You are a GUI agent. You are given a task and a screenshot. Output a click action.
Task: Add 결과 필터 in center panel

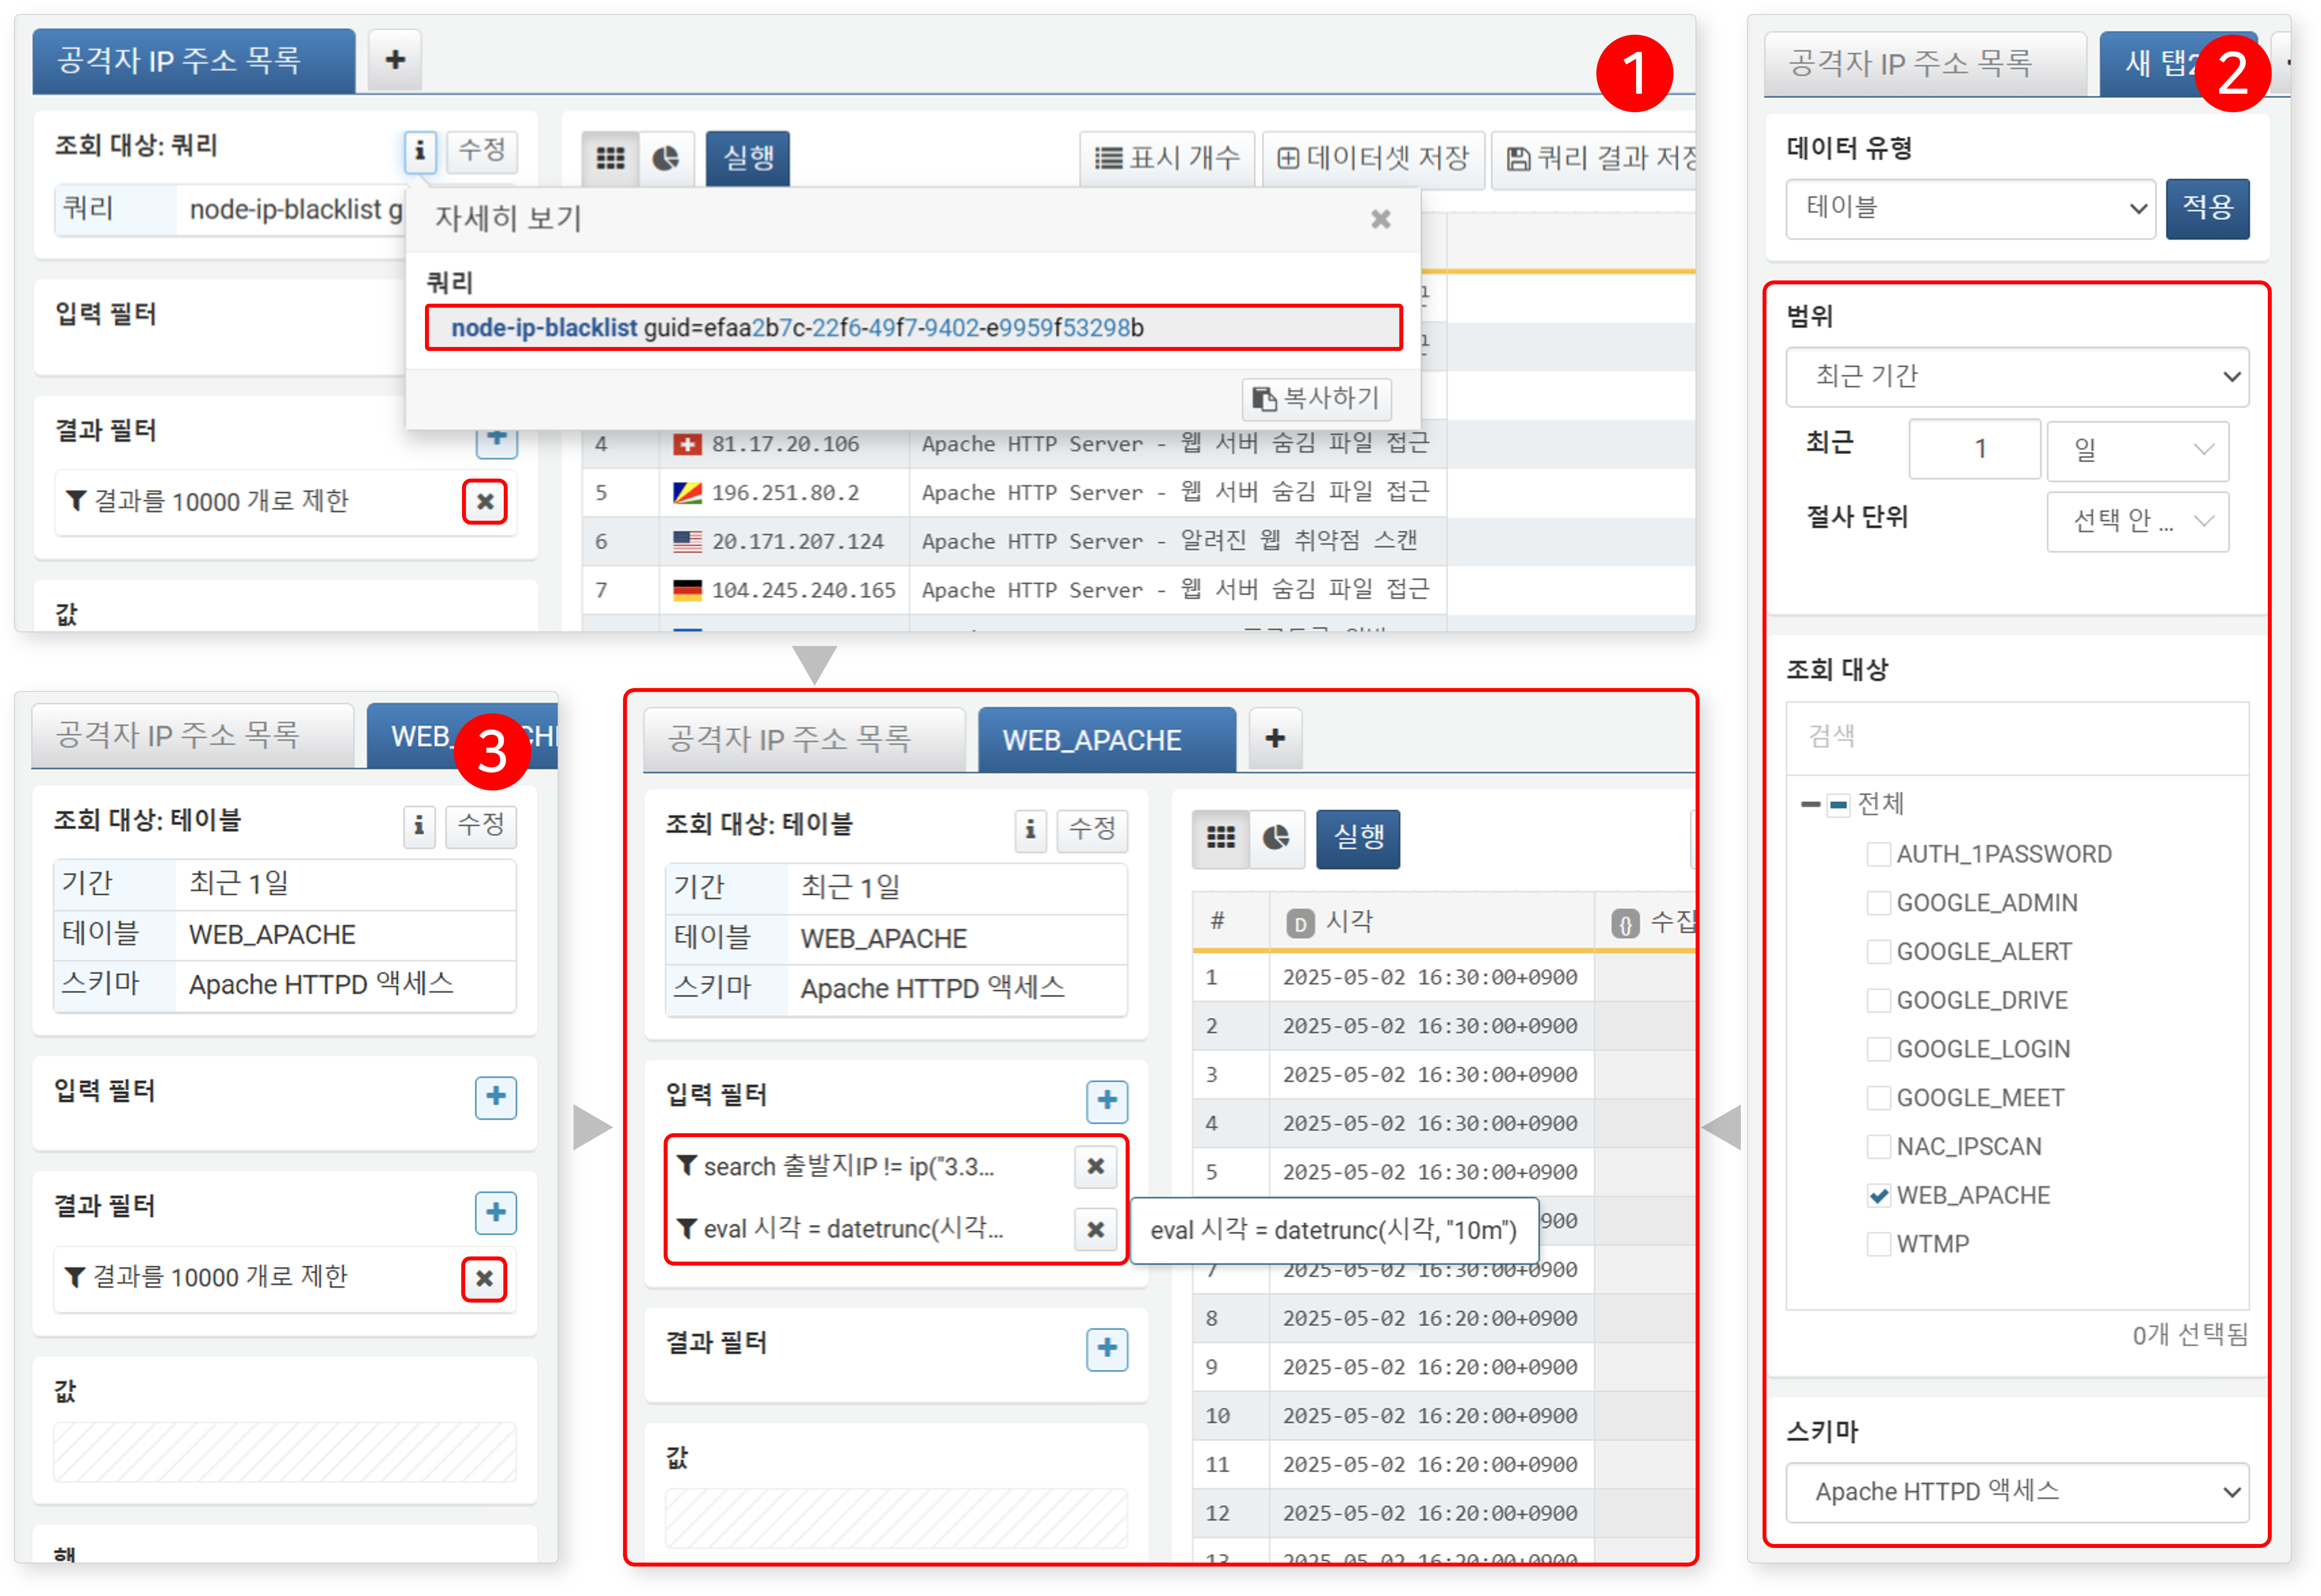point(1107,1349)
